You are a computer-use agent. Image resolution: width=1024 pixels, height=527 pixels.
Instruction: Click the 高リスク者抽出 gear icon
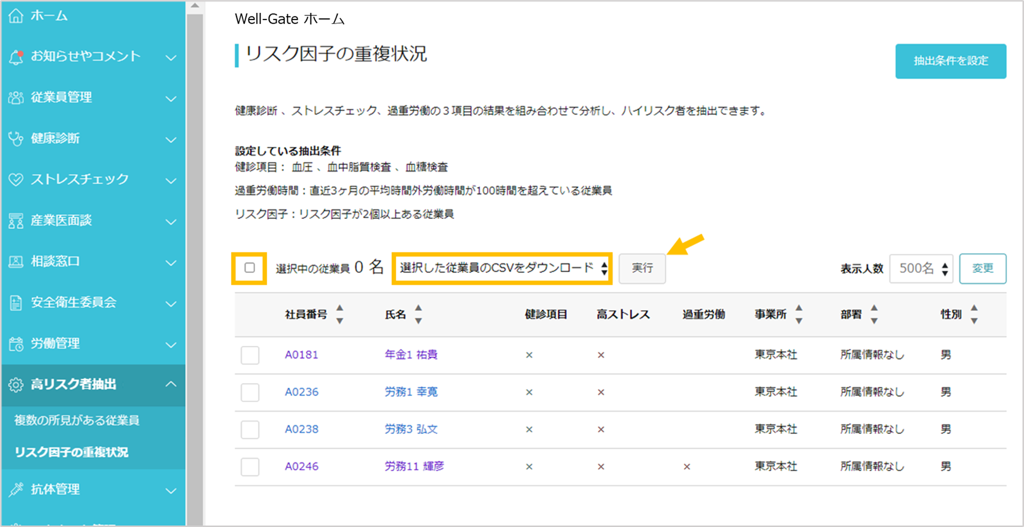[16, 385]
